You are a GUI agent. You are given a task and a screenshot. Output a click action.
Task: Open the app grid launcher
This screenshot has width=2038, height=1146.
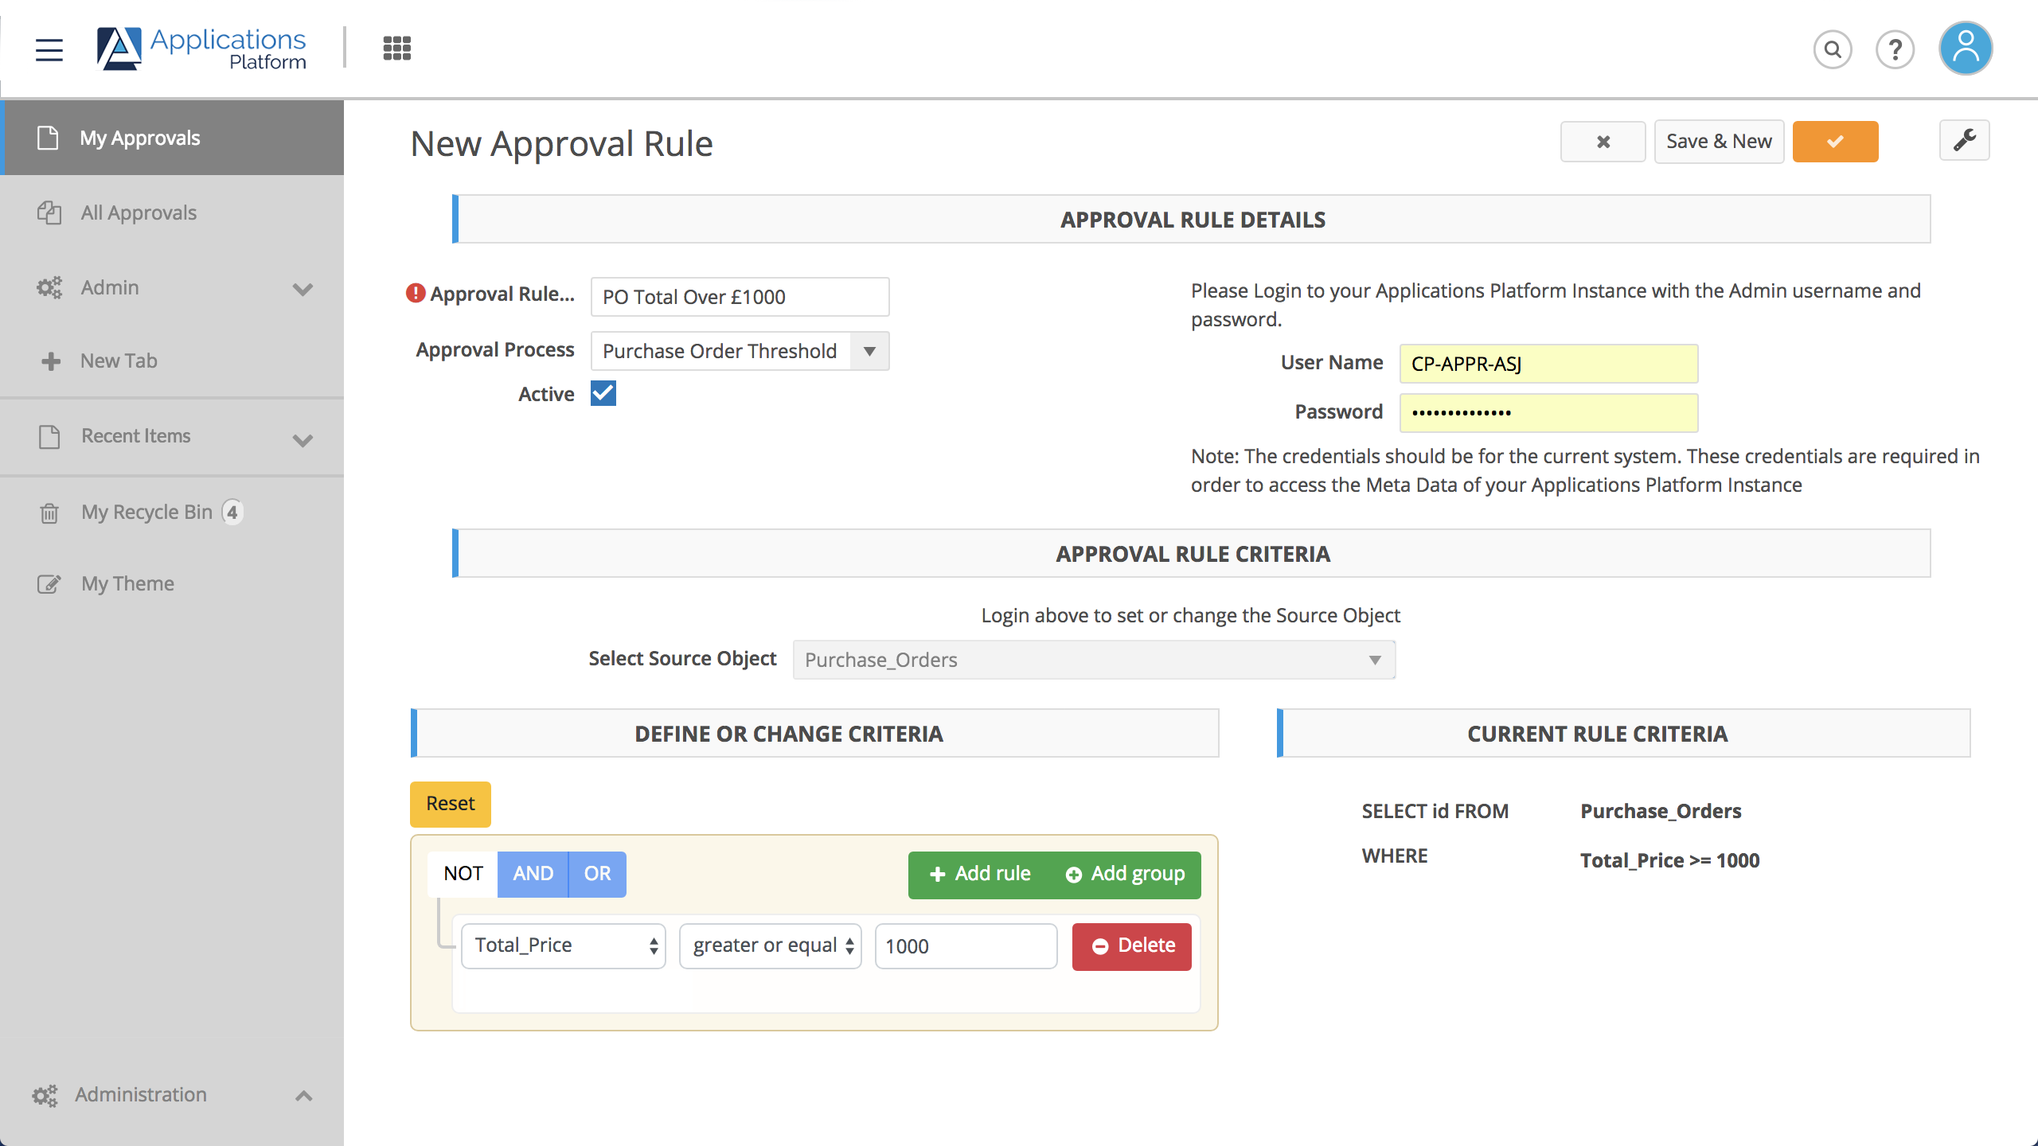pos(396,48)
